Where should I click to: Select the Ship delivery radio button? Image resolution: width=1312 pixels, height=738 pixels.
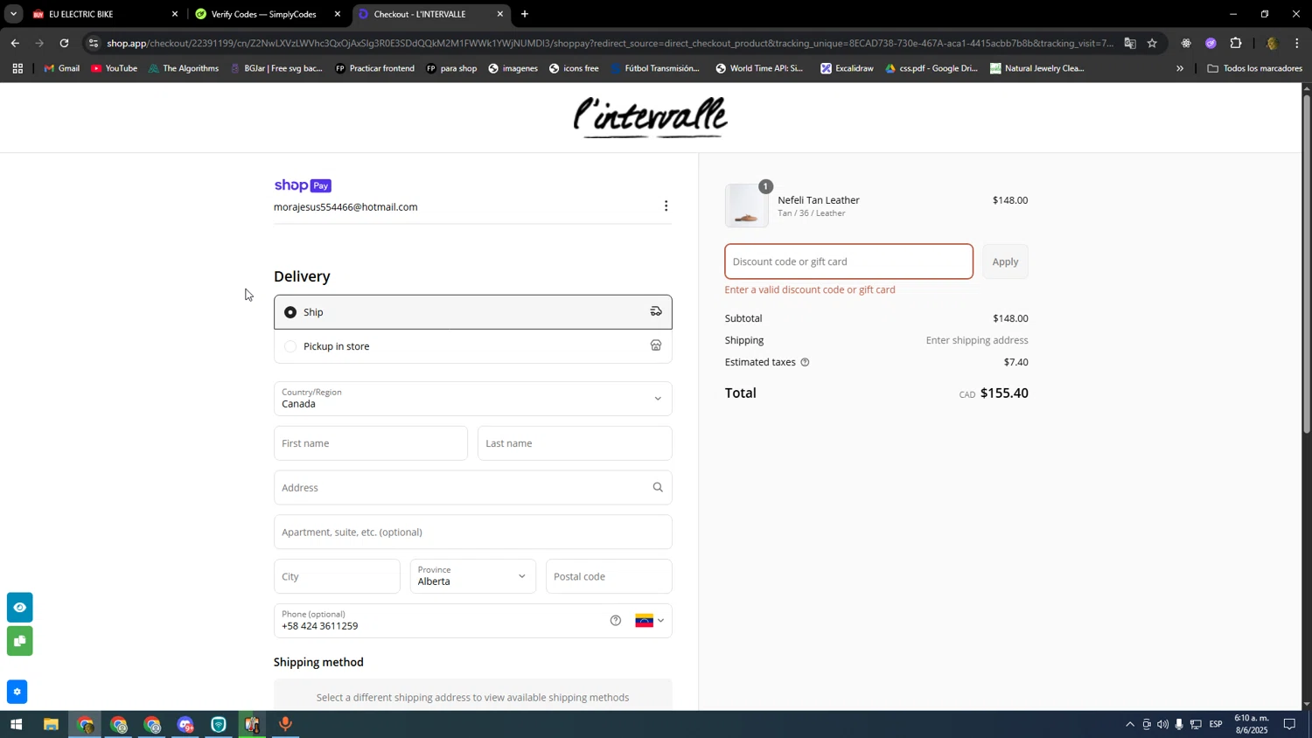pyautogui.click(x=290, y=312)
